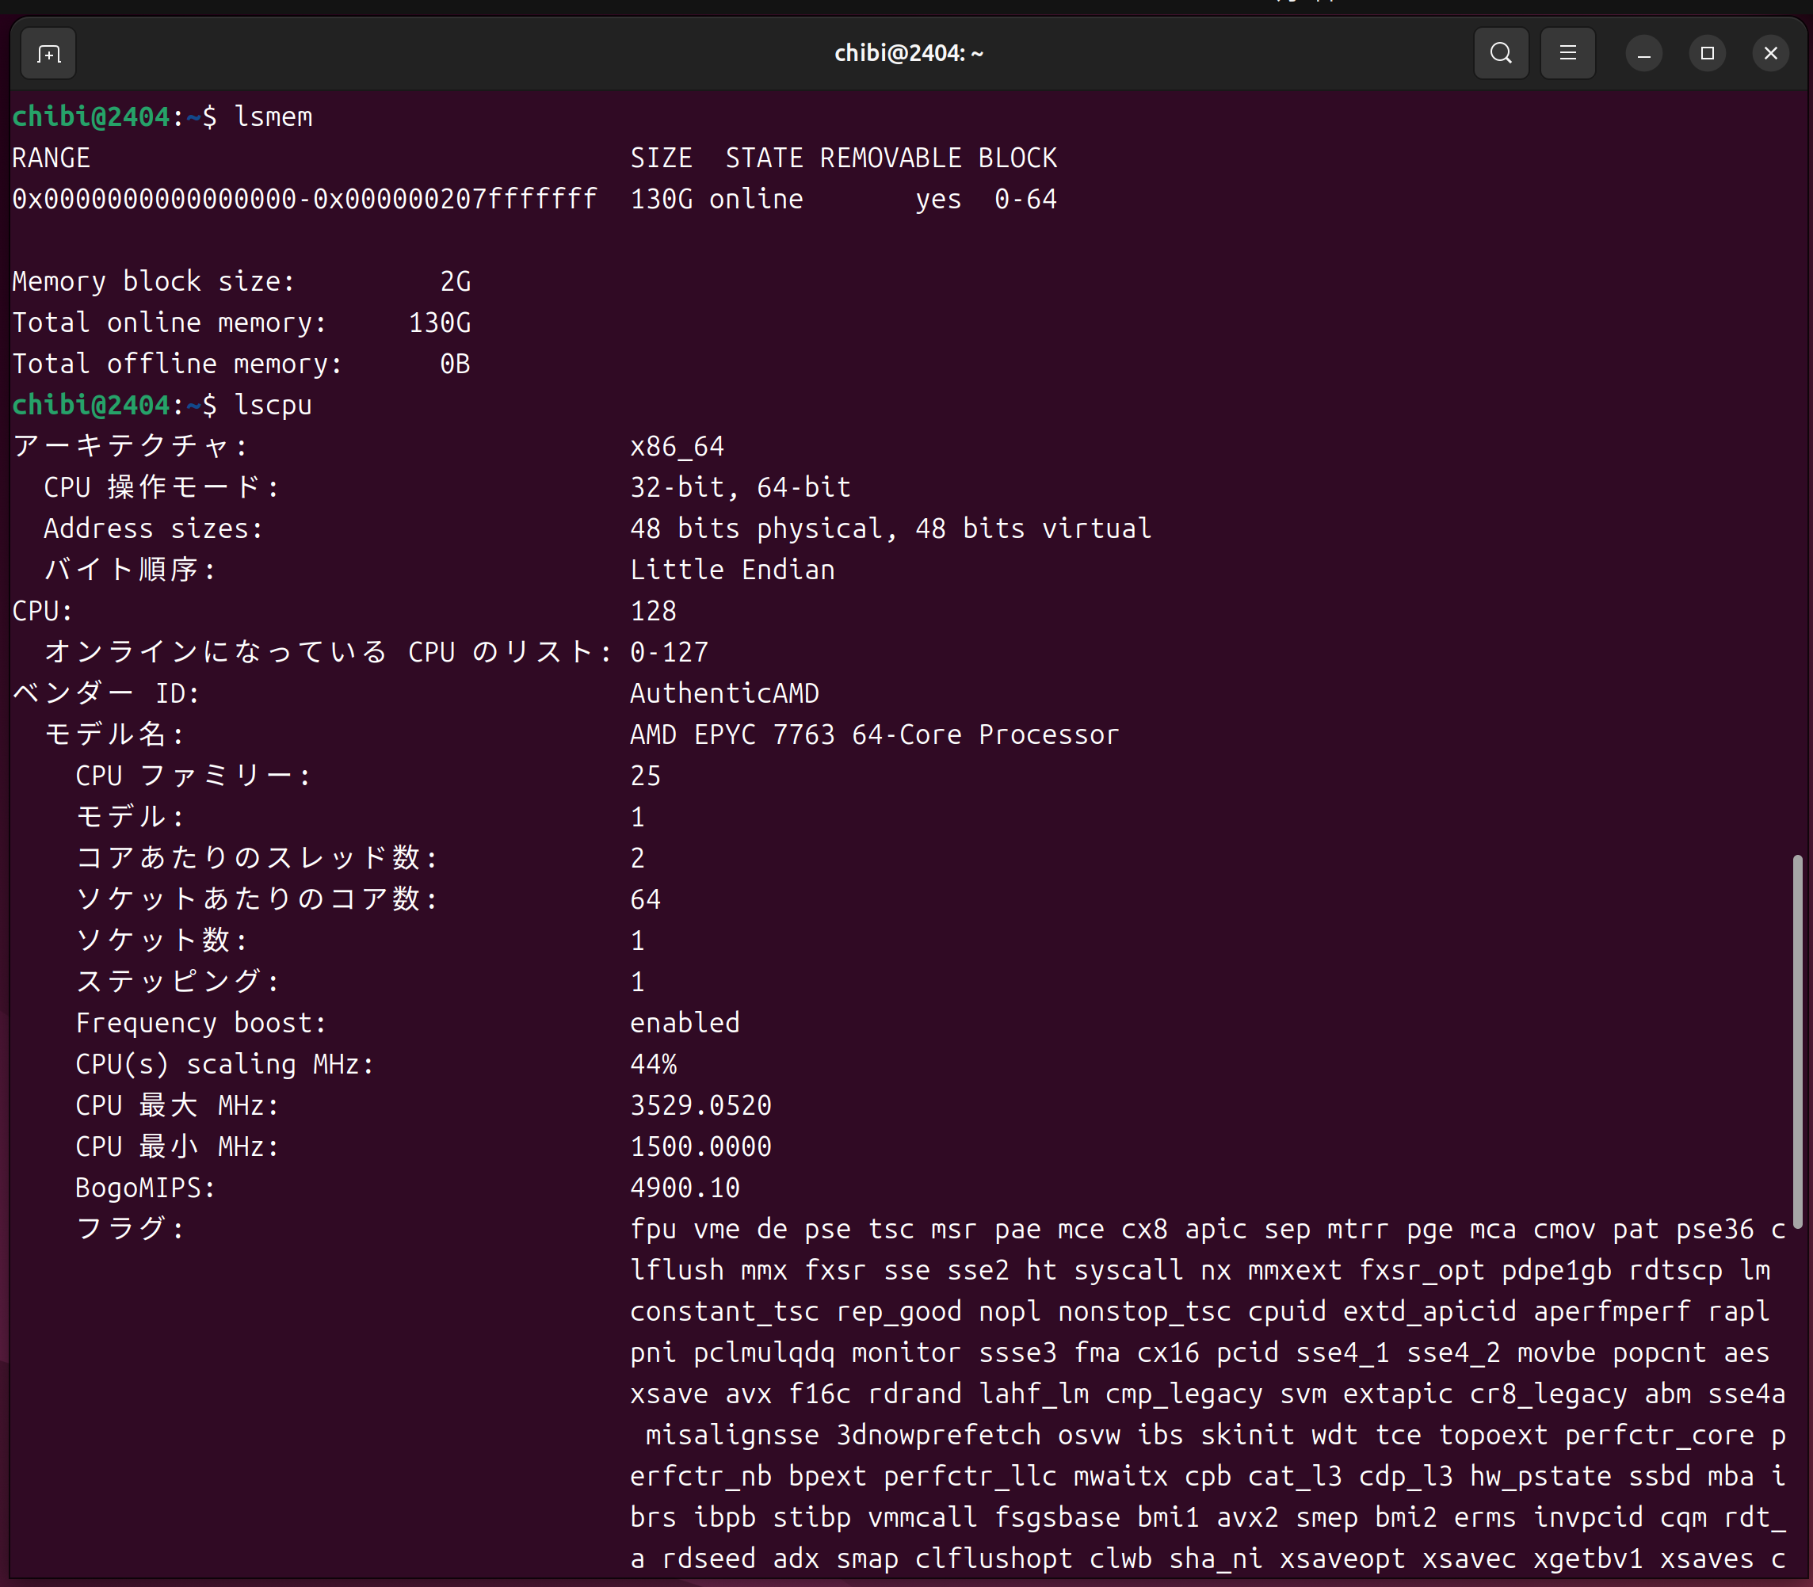
Task: Click the Frequency boost enabled value
Action: (x=684, y=1023)
